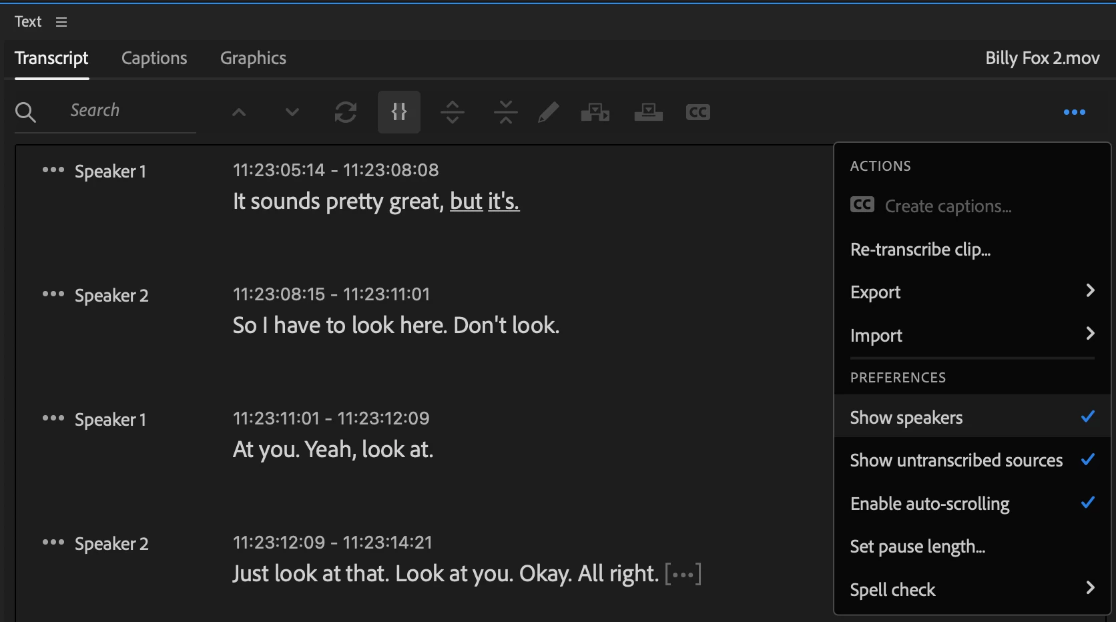Click the underlined word "but"

pos(466,201)
